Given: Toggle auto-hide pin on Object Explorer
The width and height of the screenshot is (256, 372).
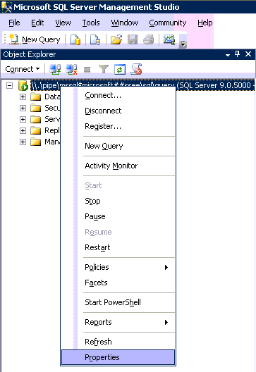Looking at the screenshot, I should tap(237, 54).
